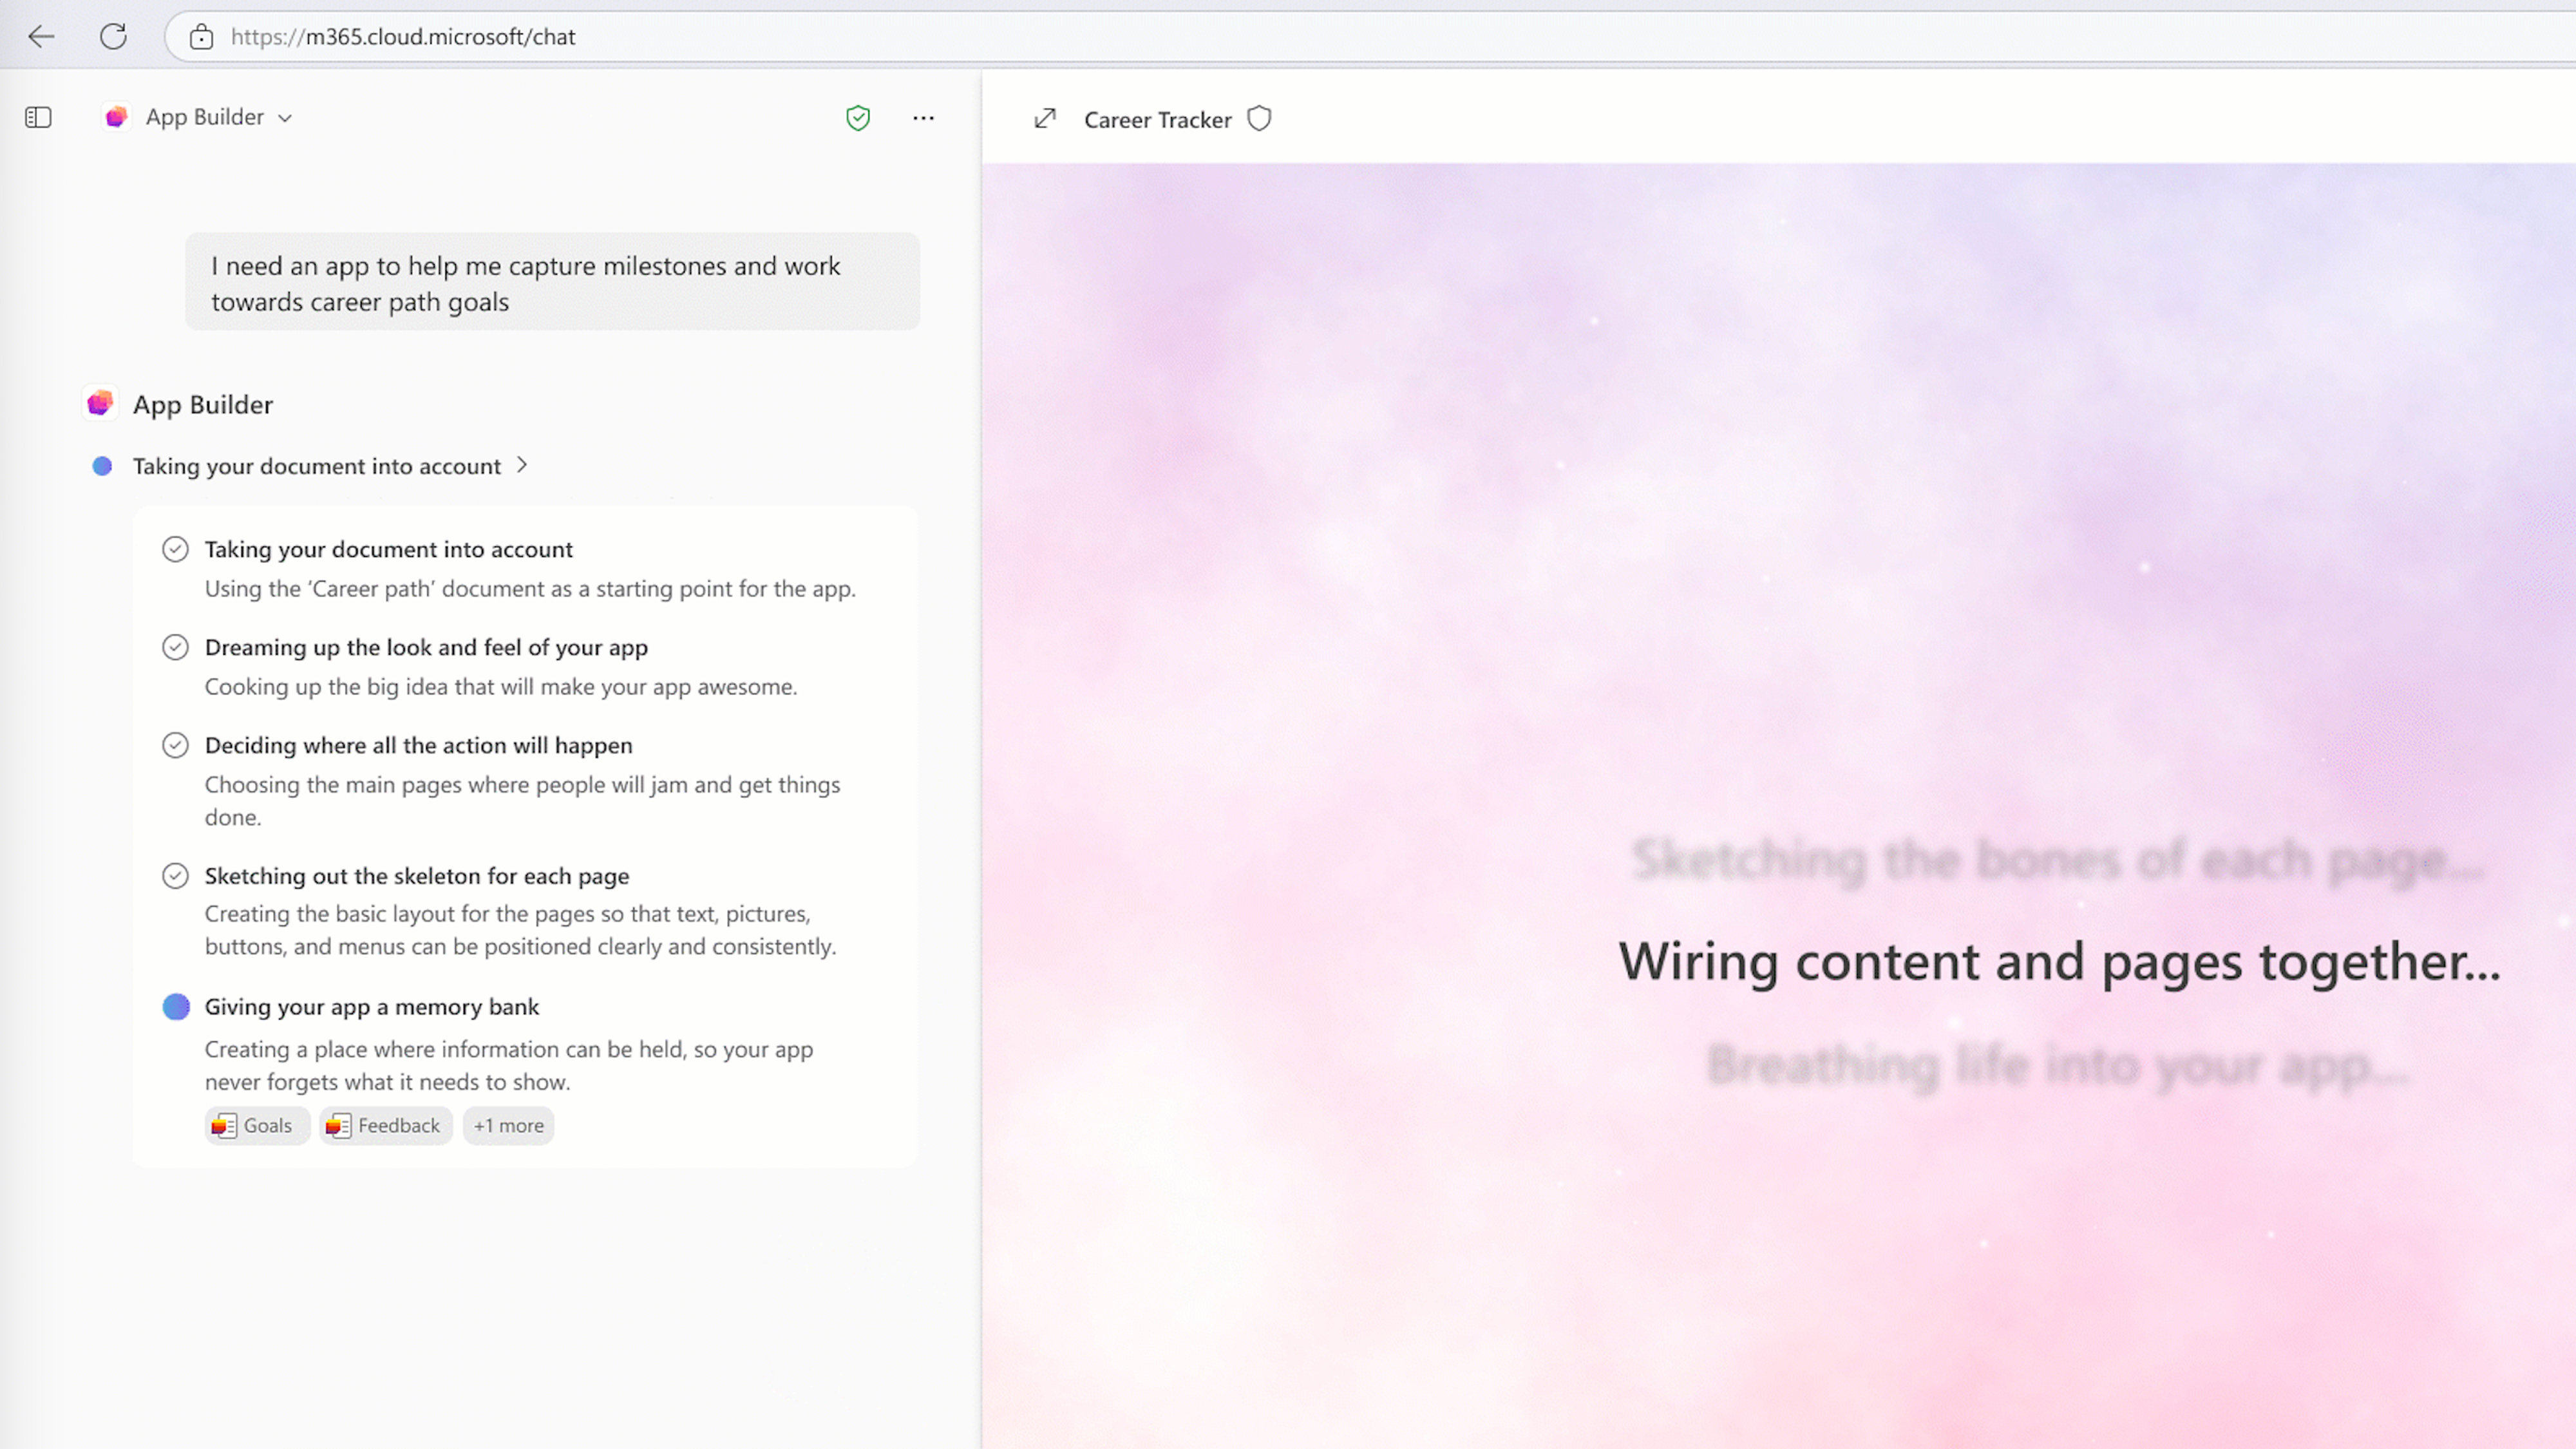The image size is (2576, 1449).
Task: Click the site lock icon in address bar
Action: coord(201,37)
